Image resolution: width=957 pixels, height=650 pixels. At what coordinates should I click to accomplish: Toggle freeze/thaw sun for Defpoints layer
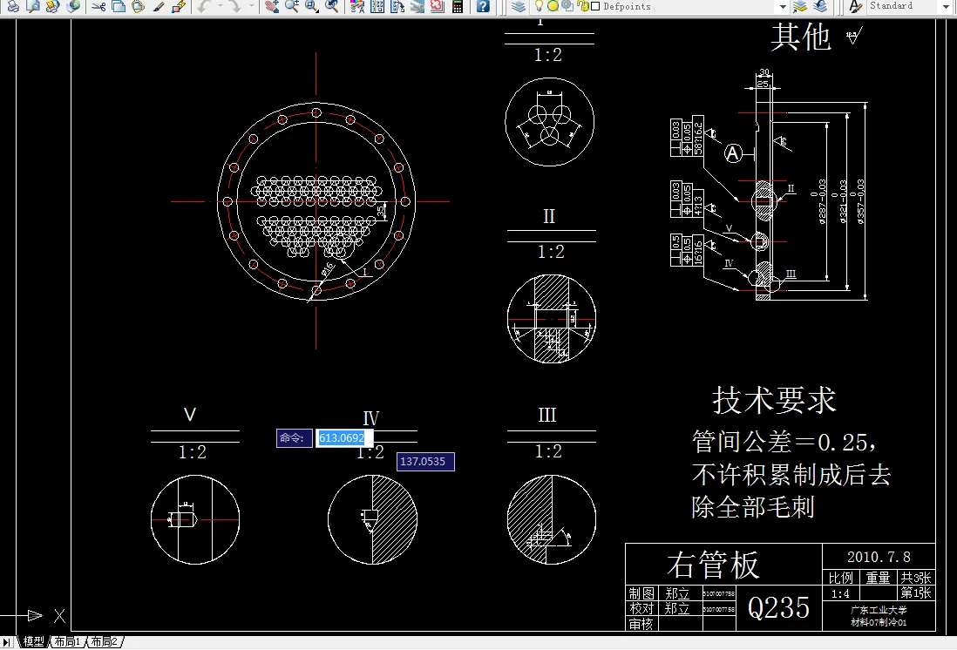coord(553,6)
